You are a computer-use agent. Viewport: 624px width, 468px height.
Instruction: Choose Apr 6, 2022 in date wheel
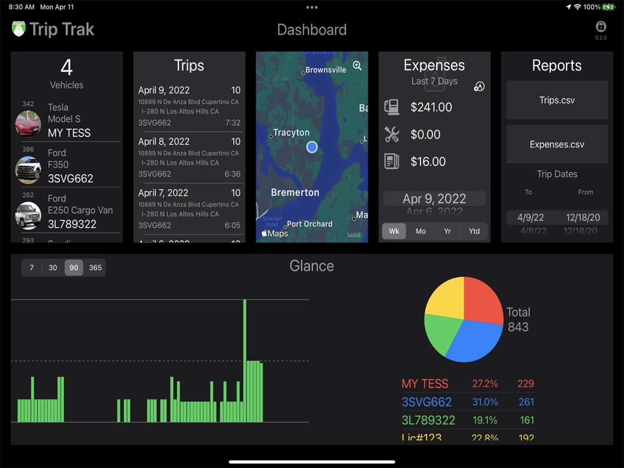point(434,211)
